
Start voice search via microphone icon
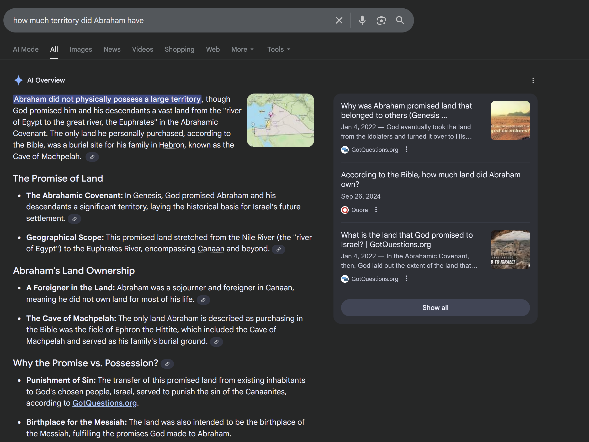tap(362, 20)
